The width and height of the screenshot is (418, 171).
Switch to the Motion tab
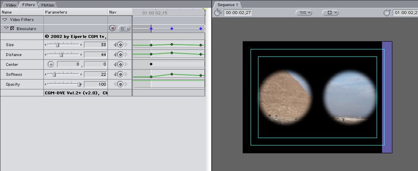point(47,5)
